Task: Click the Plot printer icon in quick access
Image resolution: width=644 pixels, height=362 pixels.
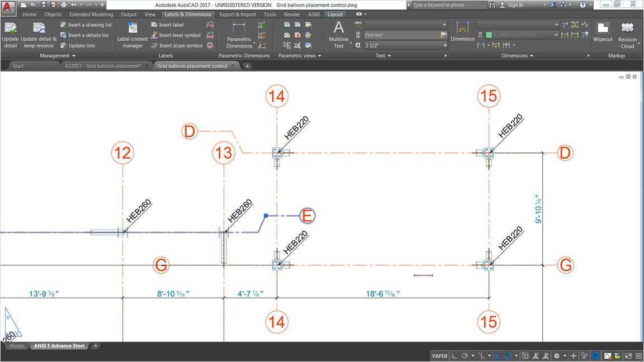Action: click(64, 5)
